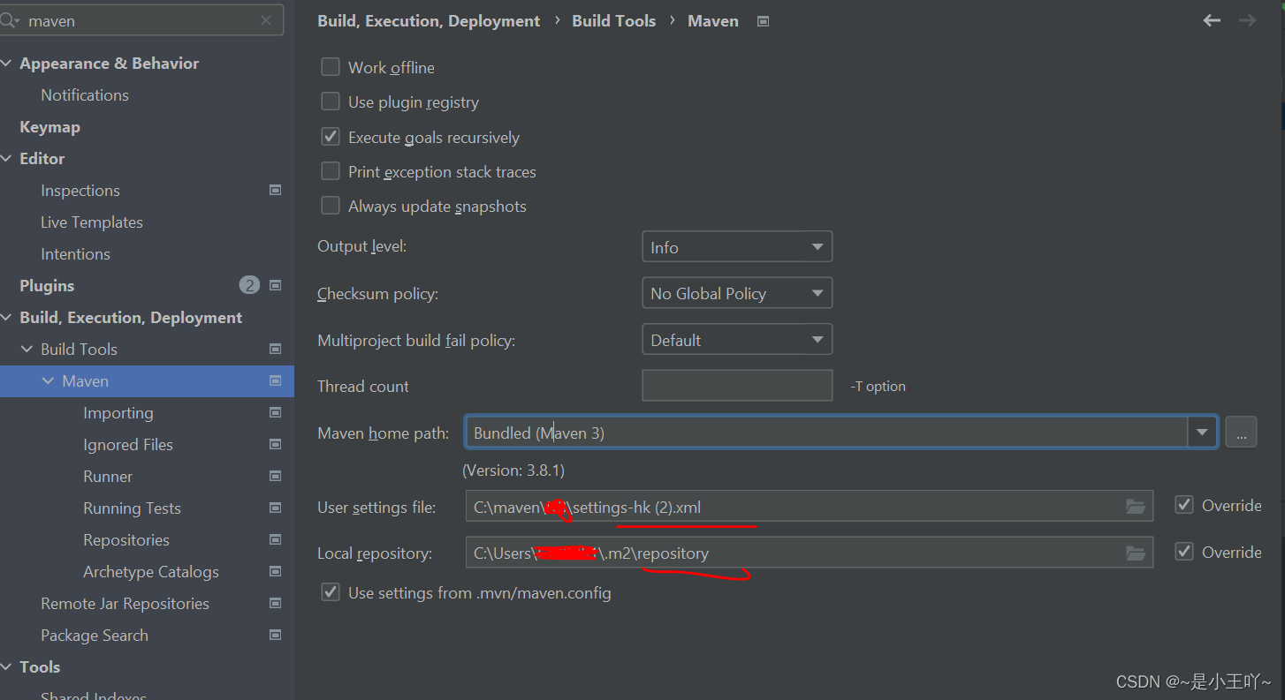Screen dimensions: 1285x700
Task: Toggle Override for Local repository
Action: [x=1184, y=552]
